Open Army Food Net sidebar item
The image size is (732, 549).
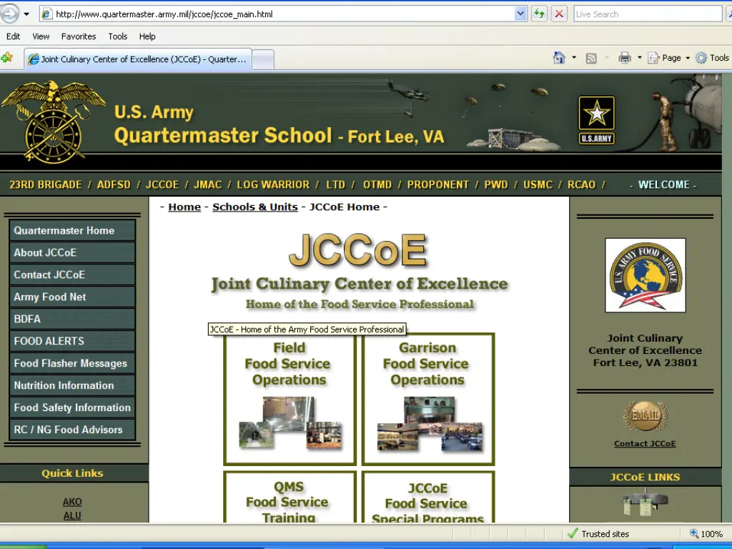(72, 297)
